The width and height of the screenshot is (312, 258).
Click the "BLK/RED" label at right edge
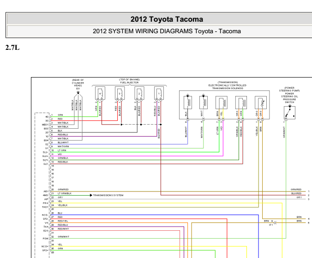click(x=296, y=193)
